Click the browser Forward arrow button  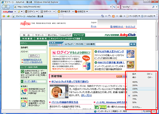point(8,7)
